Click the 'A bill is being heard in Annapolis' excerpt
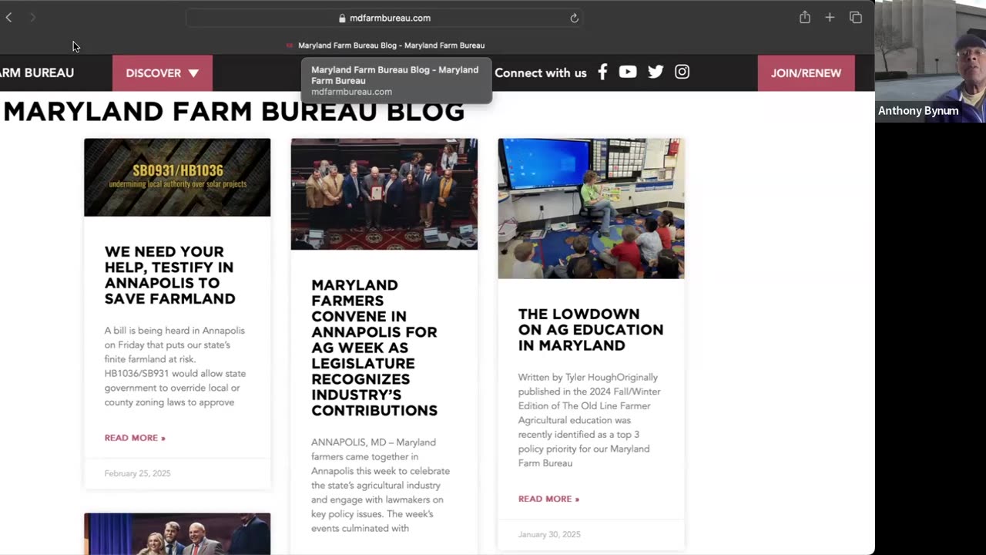Screen dimensions: 986x555 point(176,366)
